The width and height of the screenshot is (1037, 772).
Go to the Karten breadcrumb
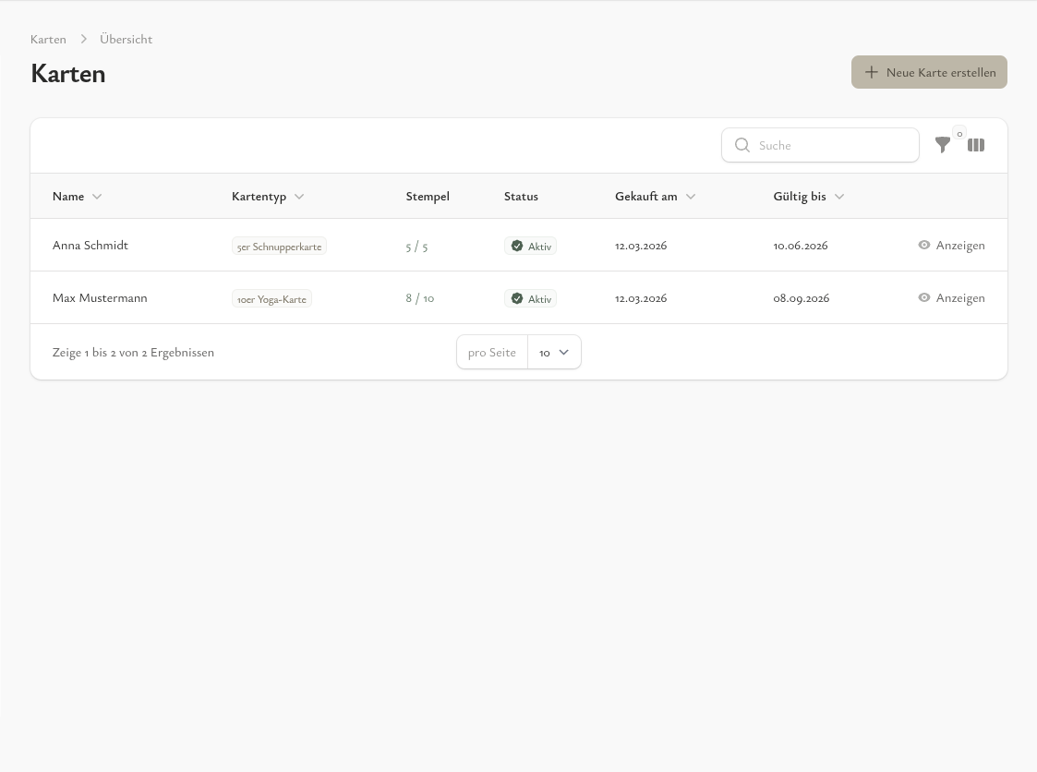tap(48, 40)
